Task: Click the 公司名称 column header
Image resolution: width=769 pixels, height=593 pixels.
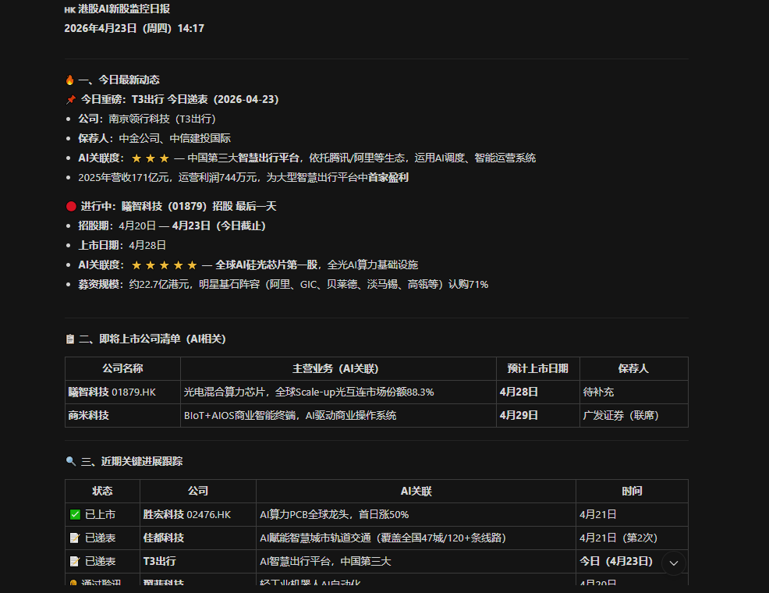Action: [122, 369]
